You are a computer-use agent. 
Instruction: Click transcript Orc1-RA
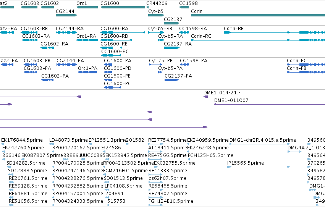click(86, 36)
